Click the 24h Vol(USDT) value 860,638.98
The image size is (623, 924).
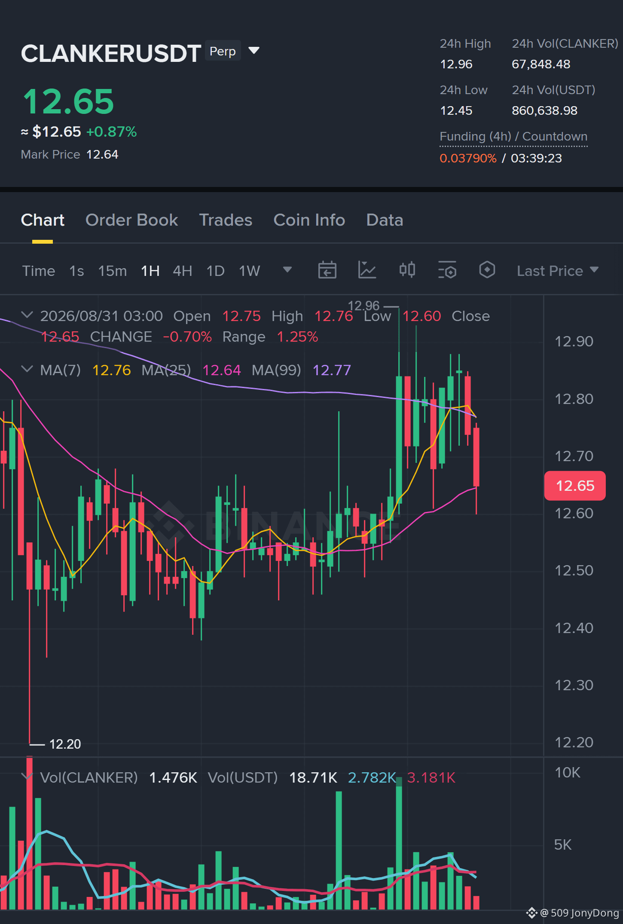pos(544,111)
